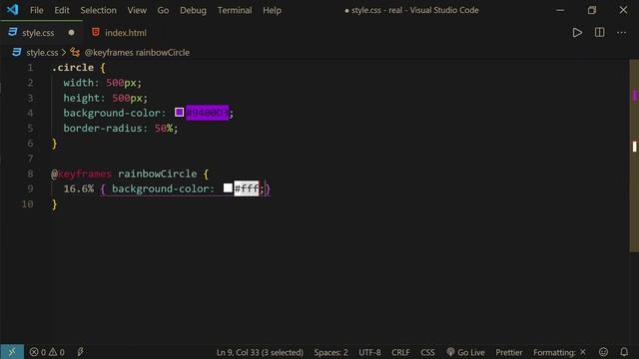Screen dimensions: 639x359
Task: Click the split editor icon
Action: point(599,33)
